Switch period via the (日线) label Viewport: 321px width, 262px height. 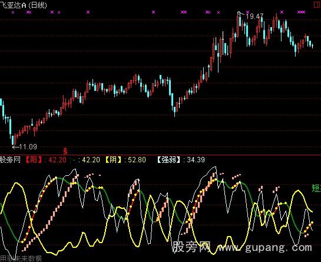(x=38, y=5)
